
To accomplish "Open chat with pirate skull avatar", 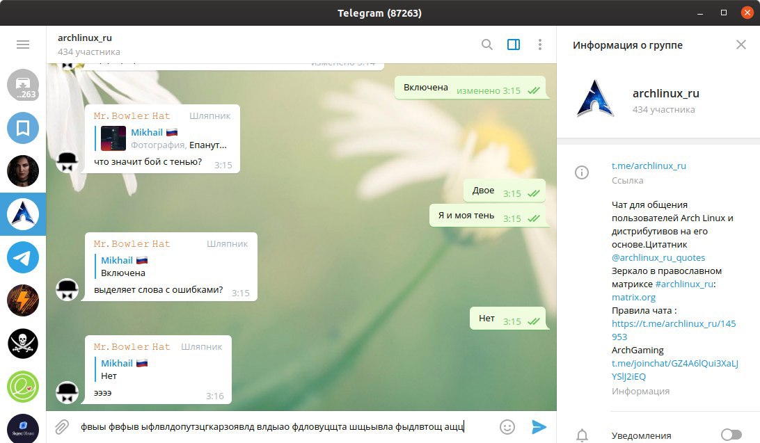I will [23, 344].
